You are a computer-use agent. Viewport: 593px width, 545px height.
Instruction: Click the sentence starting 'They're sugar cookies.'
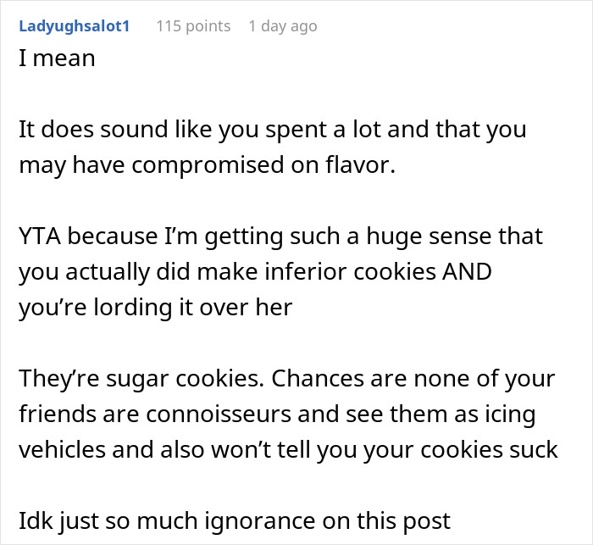point(141,379)
